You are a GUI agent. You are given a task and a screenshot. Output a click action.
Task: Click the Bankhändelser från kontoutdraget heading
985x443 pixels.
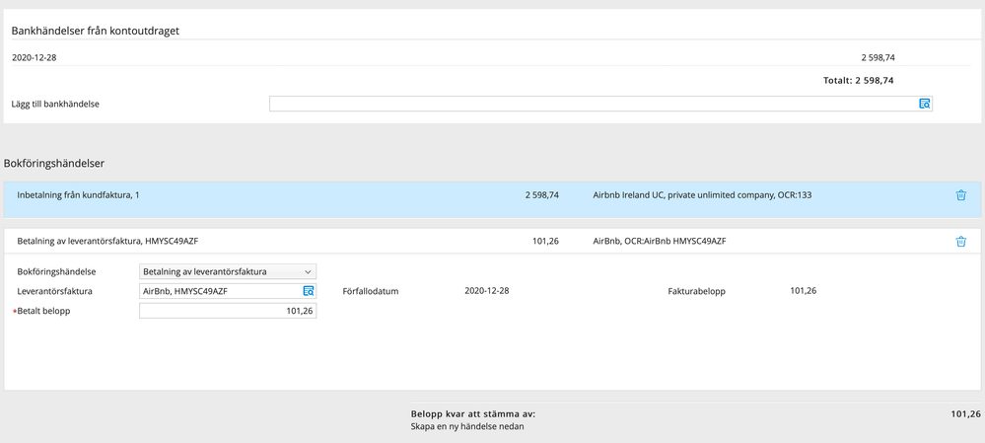click(95, 31)
